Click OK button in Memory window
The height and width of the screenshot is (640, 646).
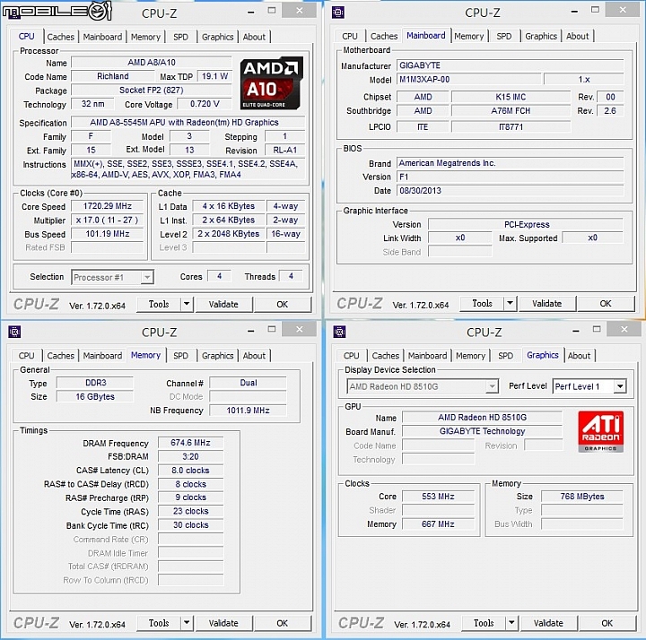pyautogui.click(x=283, y=623)
